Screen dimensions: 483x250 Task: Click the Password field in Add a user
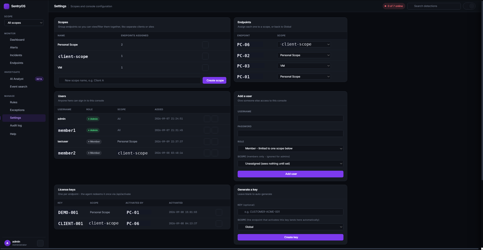click(290, 133)
